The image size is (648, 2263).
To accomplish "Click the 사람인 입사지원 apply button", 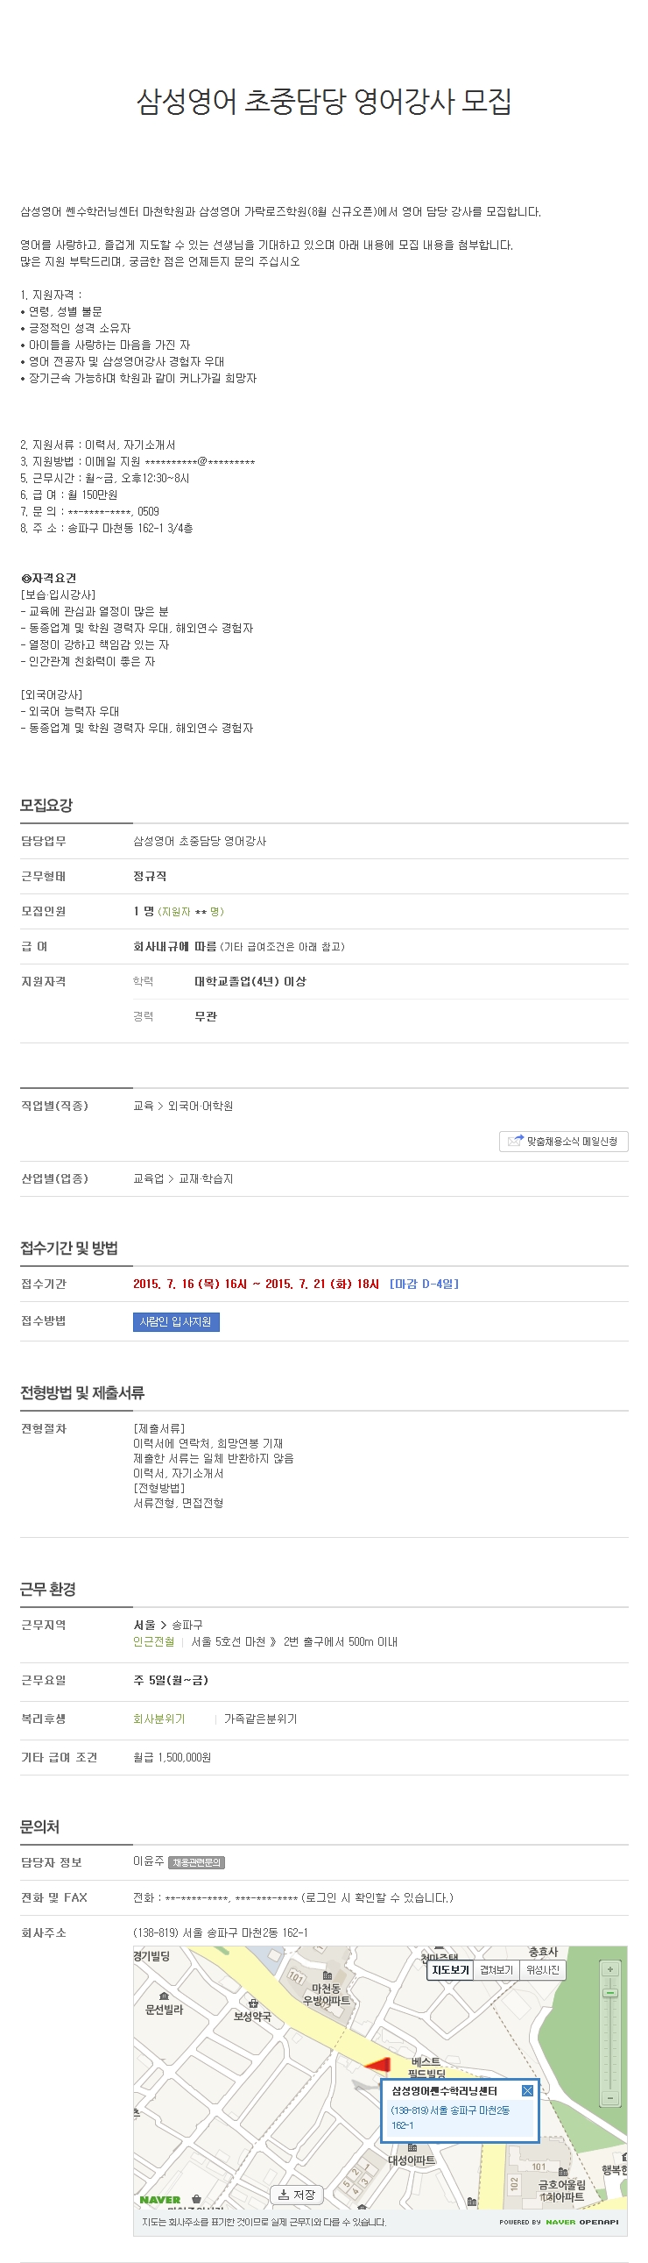I will [176, 1321].
